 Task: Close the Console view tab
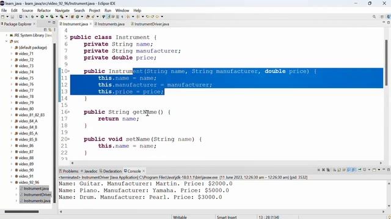144,171
